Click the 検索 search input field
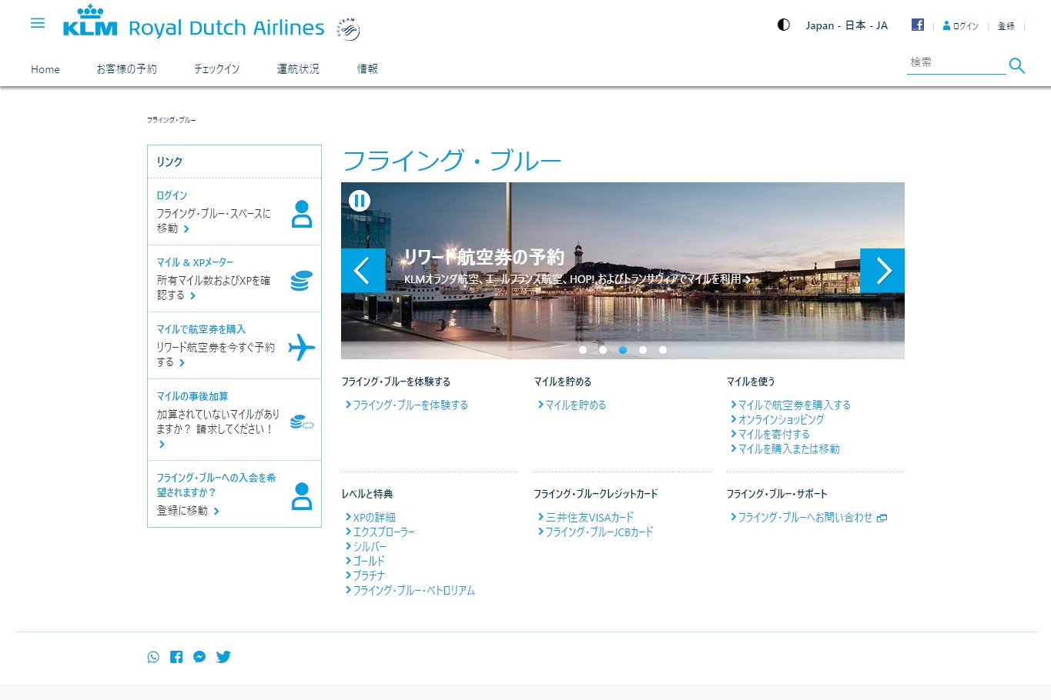 pyautogui.click(x=956, y=63)
